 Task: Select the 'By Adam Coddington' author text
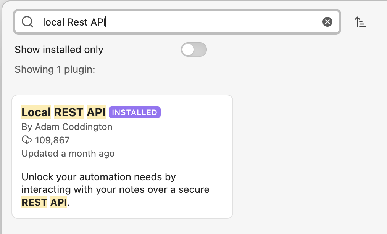coord(67,127)
